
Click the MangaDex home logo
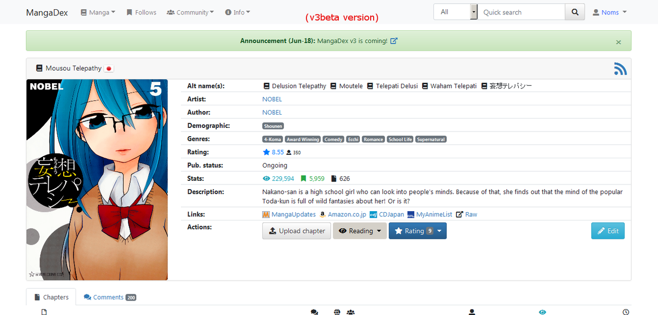coord(47,12)
